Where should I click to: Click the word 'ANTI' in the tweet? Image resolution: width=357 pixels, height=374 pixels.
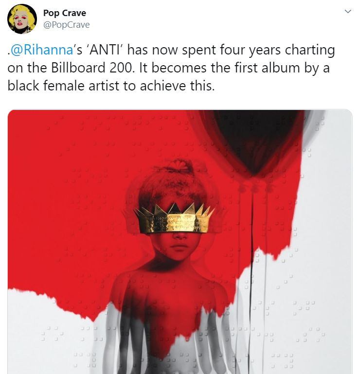(x=106, y=50)
